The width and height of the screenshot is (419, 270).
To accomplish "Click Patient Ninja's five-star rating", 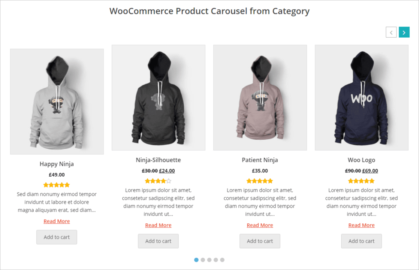I will pyautogui.click(x=260, y=181).
